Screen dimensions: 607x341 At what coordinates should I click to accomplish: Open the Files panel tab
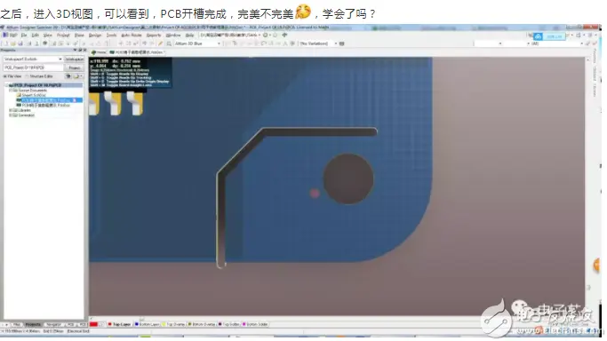pyautogui.click(x=17, y=325)
